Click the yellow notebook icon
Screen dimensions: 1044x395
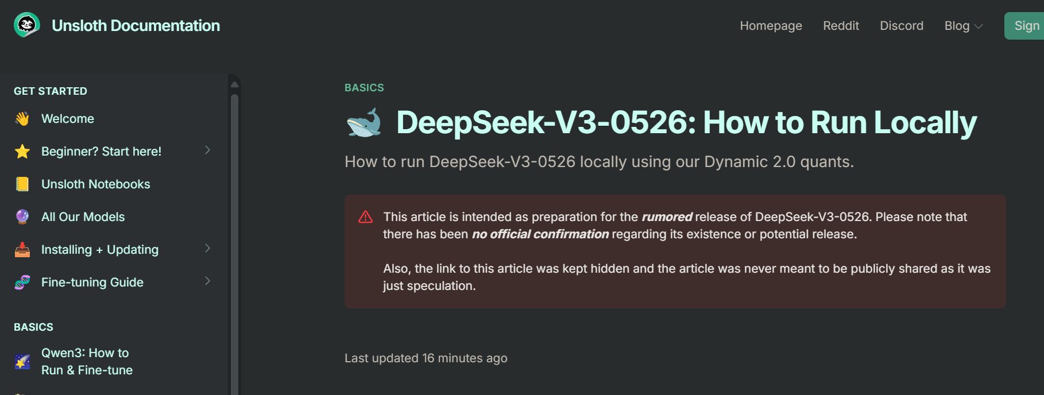(x=22, y=184)
